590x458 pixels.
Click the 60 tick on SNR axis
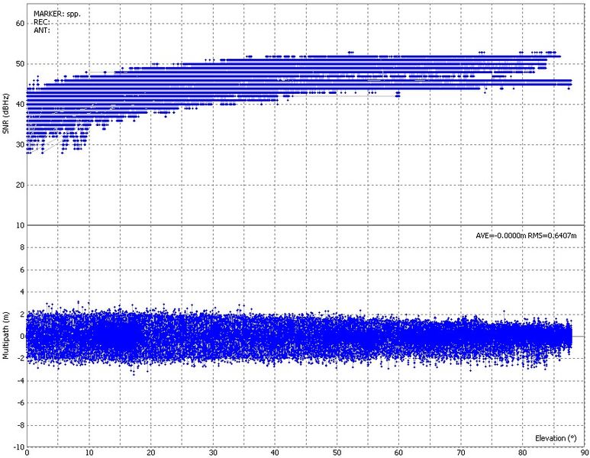pos(18,23)
